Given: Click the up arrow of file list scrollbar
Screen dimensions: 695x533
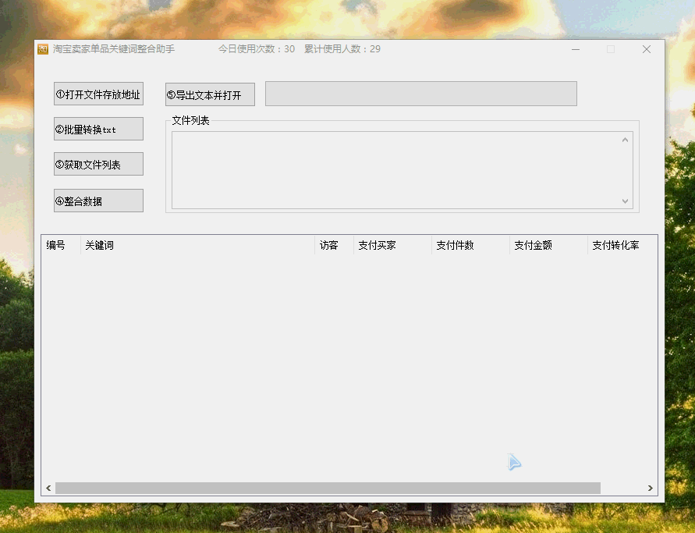Looking at the screenshot, I should point(625,140).
